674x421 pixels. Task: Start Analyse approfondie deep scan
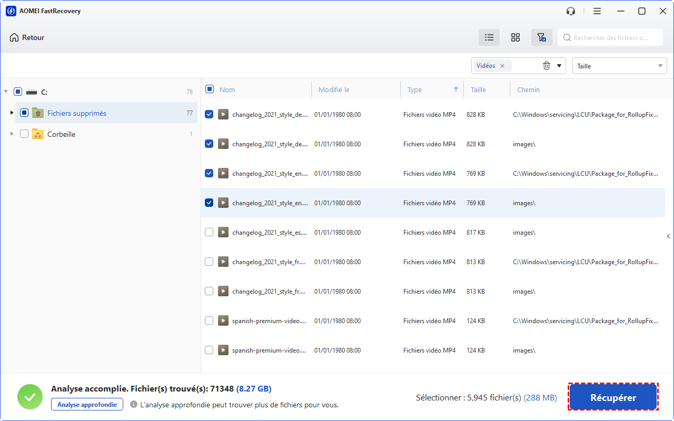pyautogui.click(x=87, y=404)
